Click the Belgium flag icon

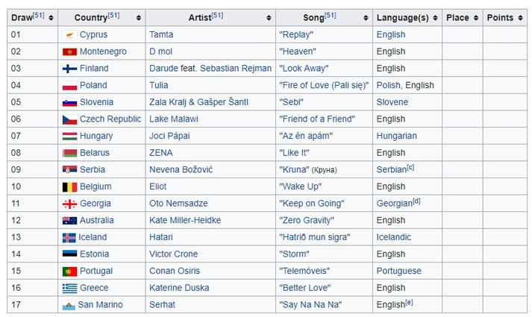point(69,187)
